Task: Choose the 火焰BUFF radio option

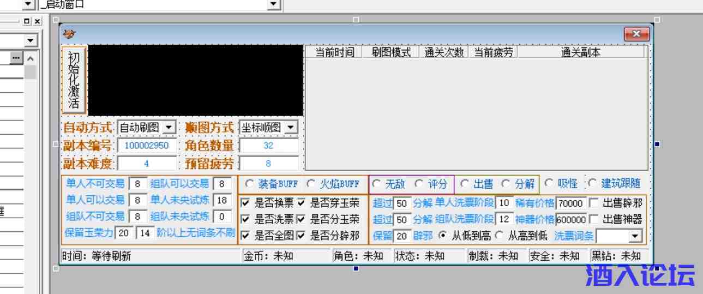Action: 311,184
